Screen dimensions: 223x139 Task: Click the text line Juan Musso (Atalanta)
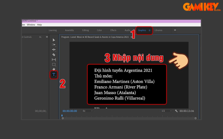point(115,93)
